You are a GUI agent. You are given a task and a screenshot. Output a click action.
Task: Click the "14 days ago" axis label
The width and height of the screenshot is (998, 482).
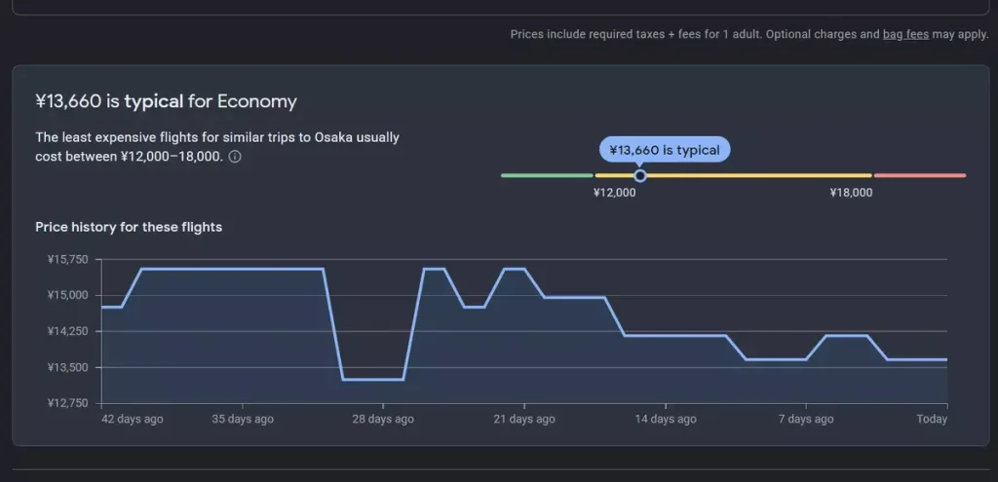click(666, 419)
